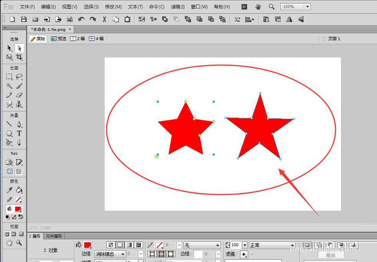Viewport: 377px width, 262px height.
Task: Click the add filter plus button
Action: (x=244, y=254)
